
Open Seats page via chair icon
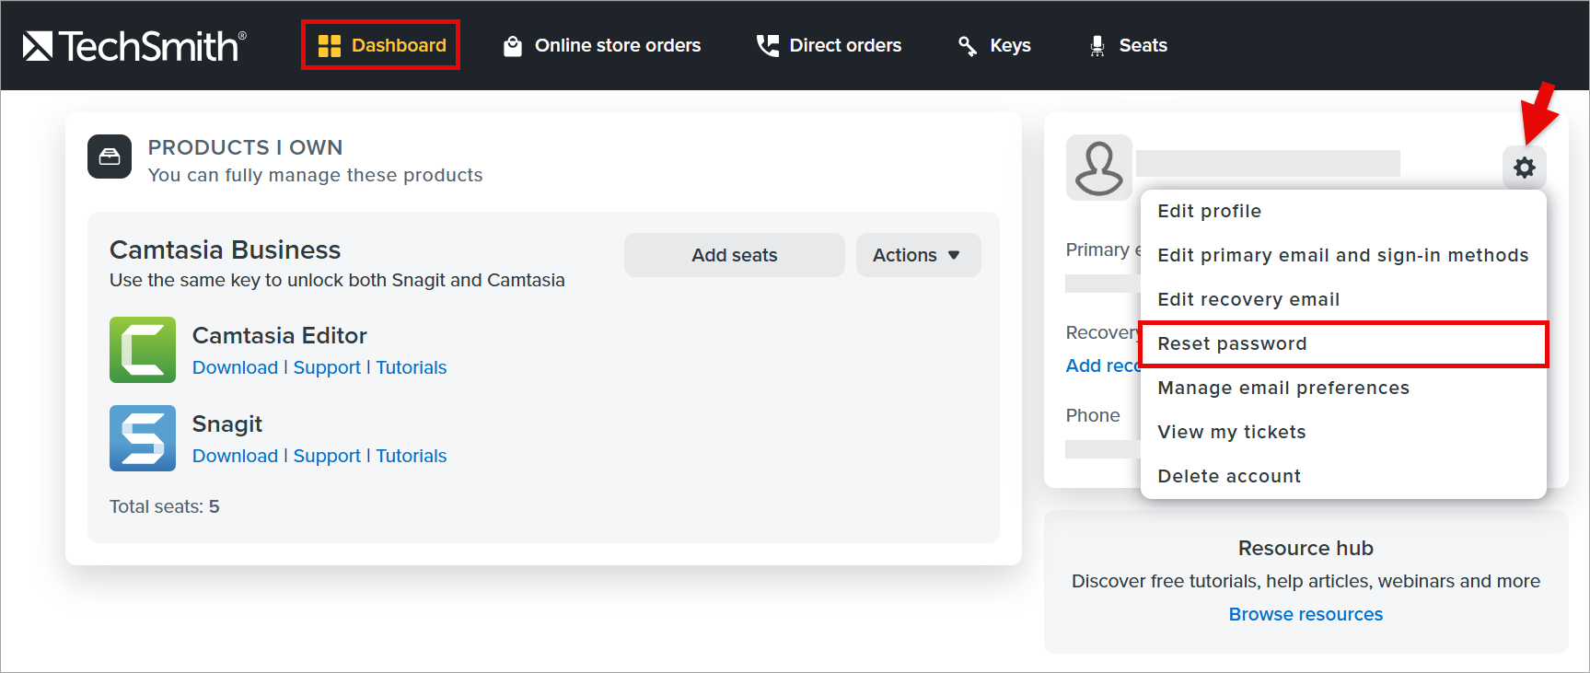point(1097,46)
